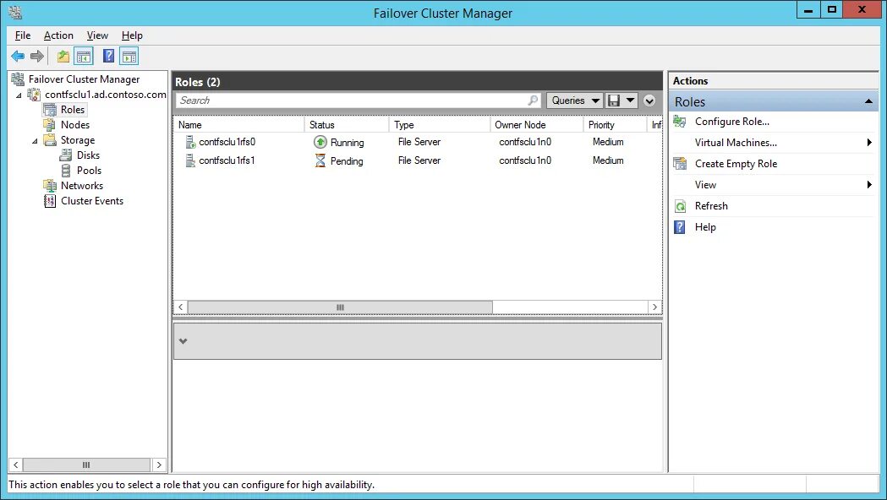The image size is (887, 500).
Task: Click the contfsclu1rfs1 role icon
Action: pyautogui.click(x=190, y=160)
